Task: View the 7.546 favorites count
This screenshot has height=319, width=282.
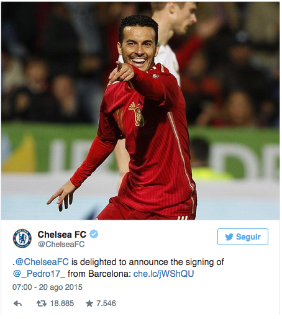Action: pyautogui.click(x=106, y=303)
